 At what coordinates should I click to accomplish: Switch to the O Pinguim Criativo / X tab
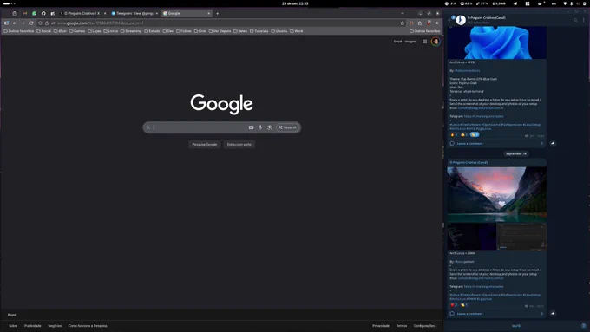[x=82, y=13]
